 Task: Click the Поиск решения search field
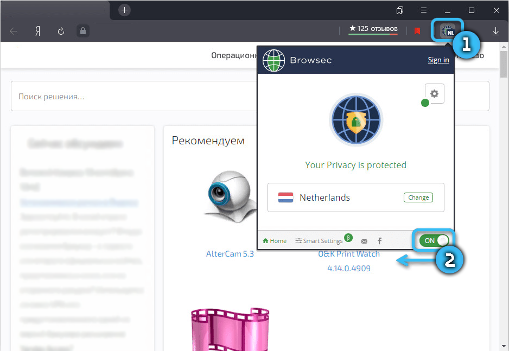point(130,97)
